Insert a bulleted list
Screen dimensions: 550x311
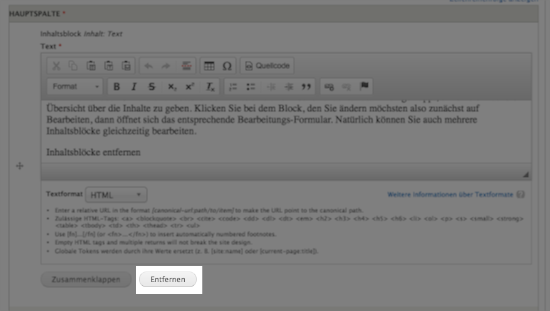pyautogui.click(x=251, y=87)
